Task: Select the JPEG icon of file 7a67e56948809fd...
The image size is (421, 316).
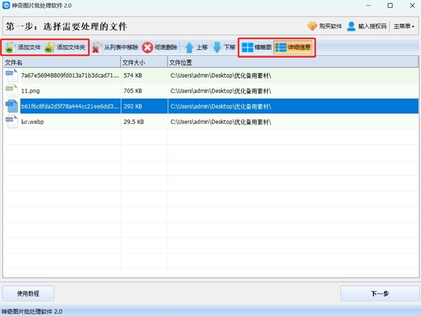Action: 12,75
